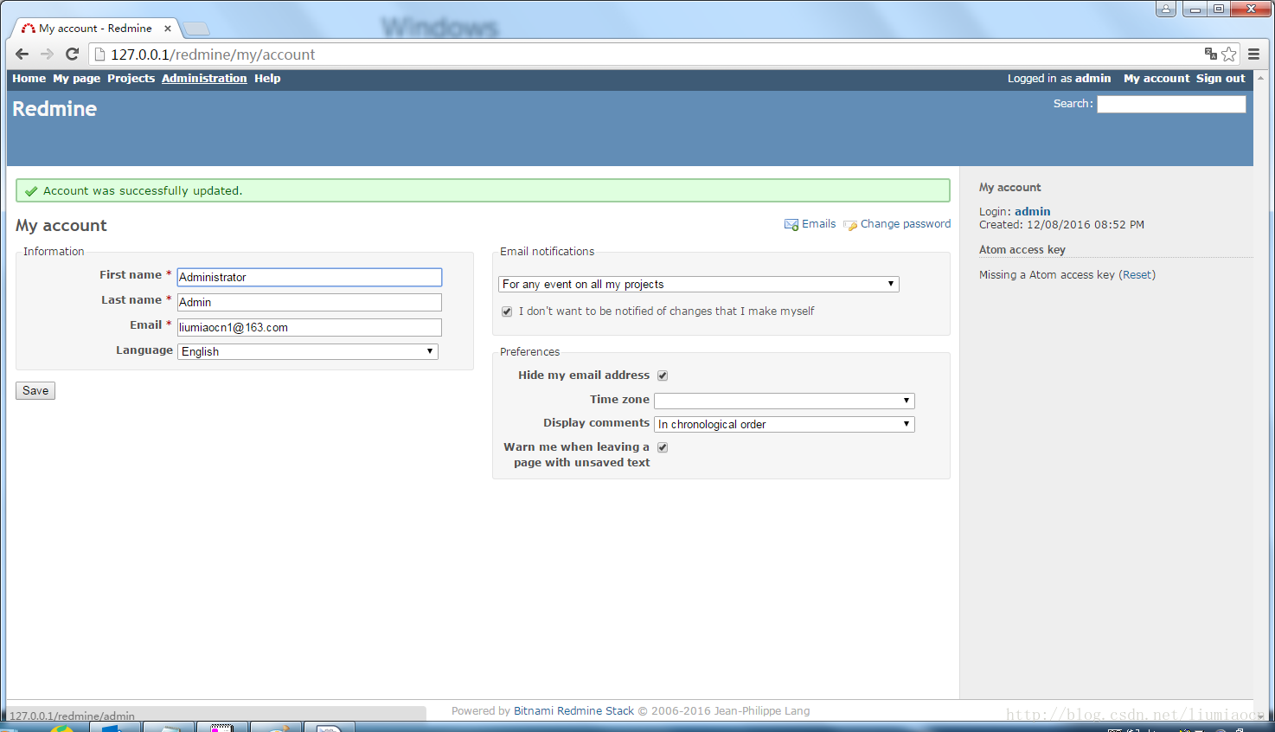
Task: Open the Time zone dropdown
Action: click(785, 401)
